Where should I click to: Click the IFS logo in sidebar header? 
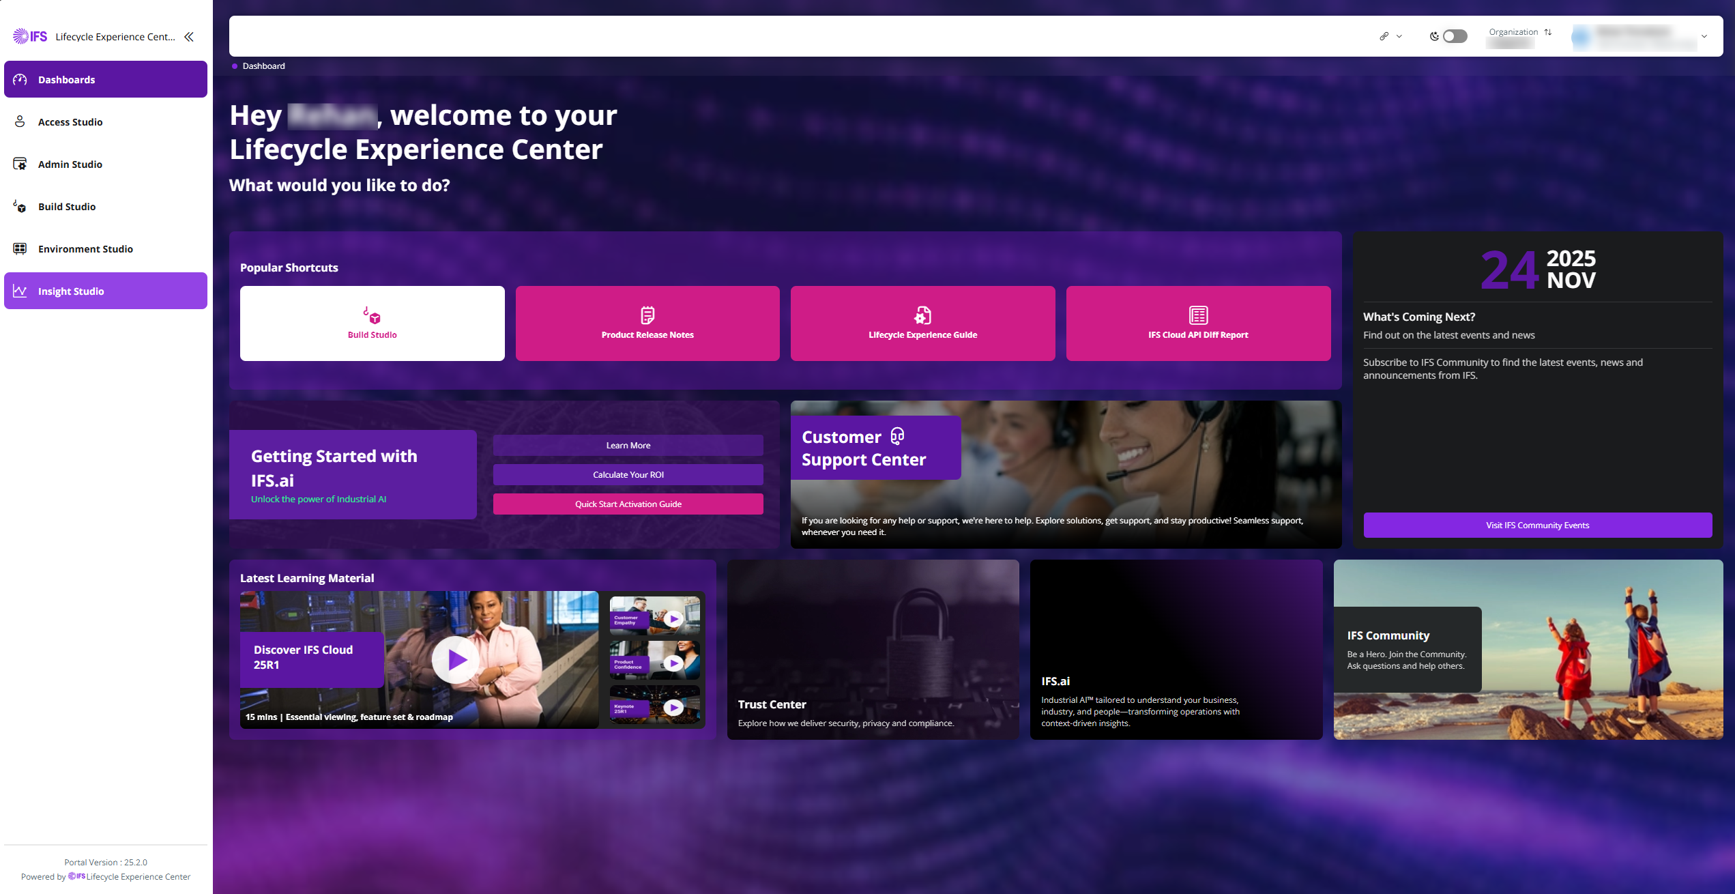click(30, 36)
